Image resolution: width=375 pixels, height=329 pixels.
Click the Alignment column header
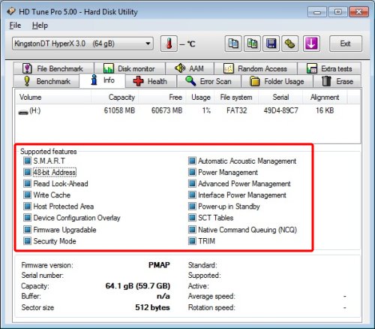click(325, 97)
